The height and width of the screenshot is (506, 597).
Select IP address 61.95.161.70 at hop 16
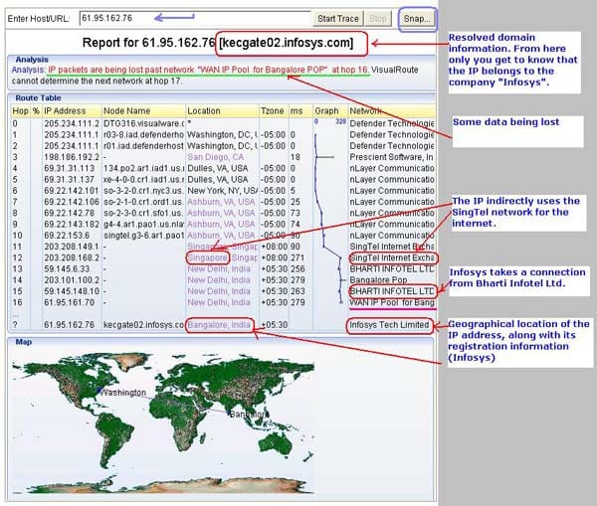pyautogui.click(x=67, y=301)
